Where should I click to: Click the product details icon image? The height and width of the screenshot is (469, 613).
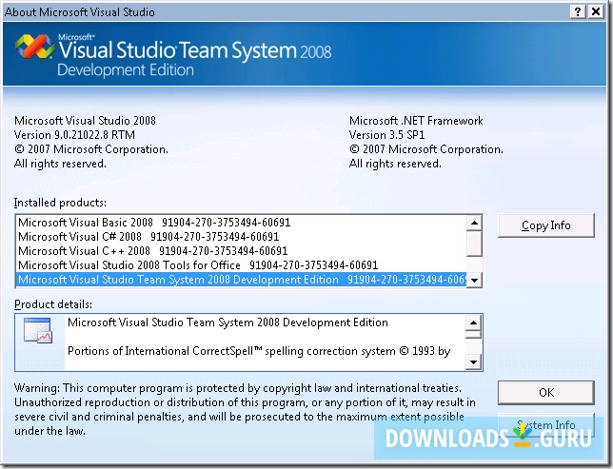tap(38, 330)
